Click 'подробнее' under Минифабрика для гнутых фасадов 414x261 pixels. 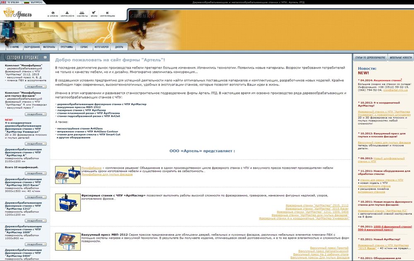coord(36,114)
